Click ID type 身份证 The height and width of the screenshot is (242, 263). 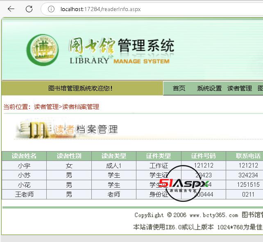click(159, 195)
